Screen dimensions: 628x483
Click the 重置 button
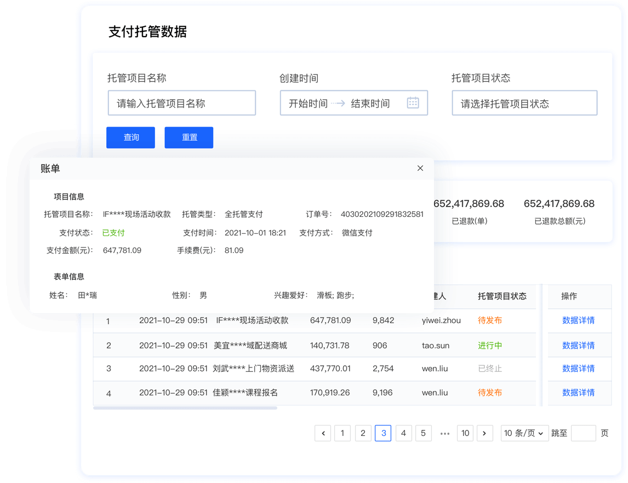pyautogui.click(x=189, y=137)
